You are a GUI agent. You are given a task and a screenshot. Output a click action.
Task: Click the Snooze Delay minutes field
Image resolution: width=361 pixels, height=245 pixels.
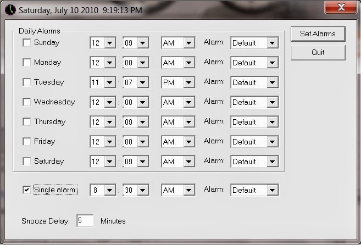click(85, 221)
